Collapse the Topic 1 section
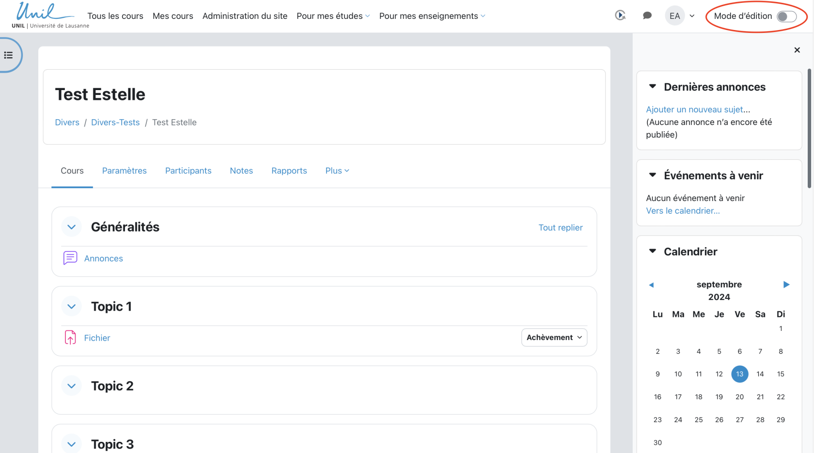The height and width of the screenshot is (453, 814). click(72, 307)
